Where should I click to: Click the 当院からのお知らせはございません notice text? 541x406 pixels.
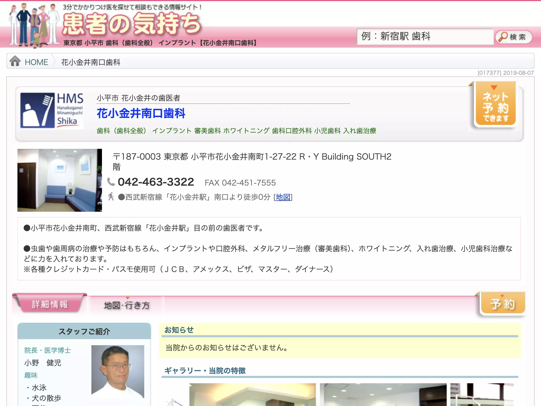(227, 348)
